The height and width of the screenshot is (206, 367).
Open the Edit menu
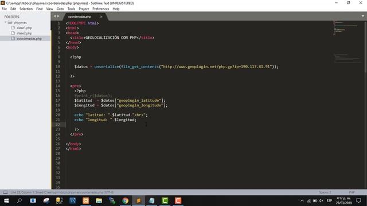[13, 9]
